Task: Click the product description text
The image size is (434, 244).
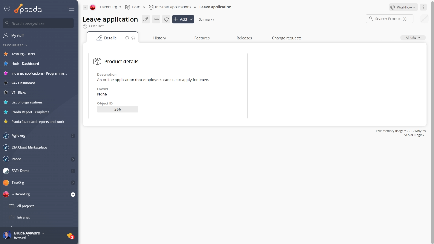Action: click(x=153, y=80)
